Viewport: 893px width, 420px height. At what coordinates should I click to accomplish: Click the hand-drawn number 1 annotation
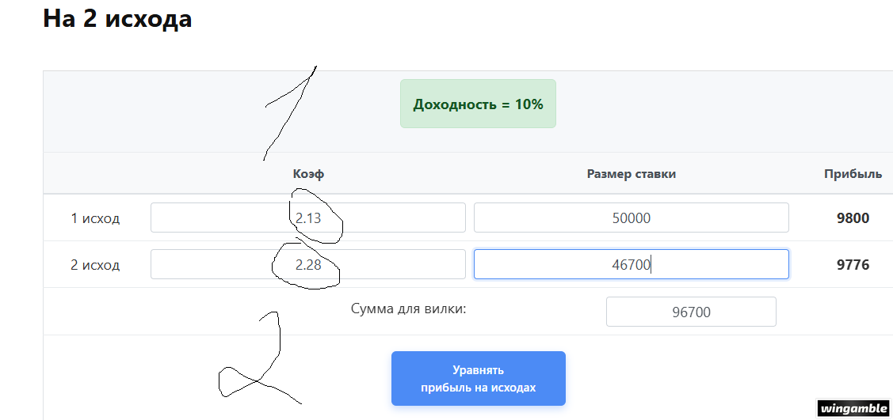point(291,111)
